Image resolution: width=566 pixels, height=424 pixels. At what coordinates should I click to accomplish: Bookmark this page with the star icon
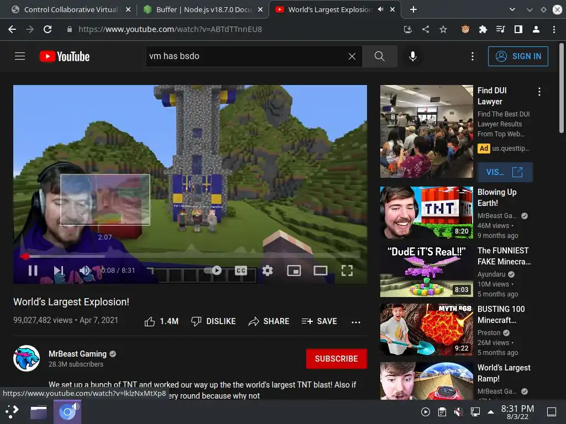pyautogui.click(x=443, y=29)
